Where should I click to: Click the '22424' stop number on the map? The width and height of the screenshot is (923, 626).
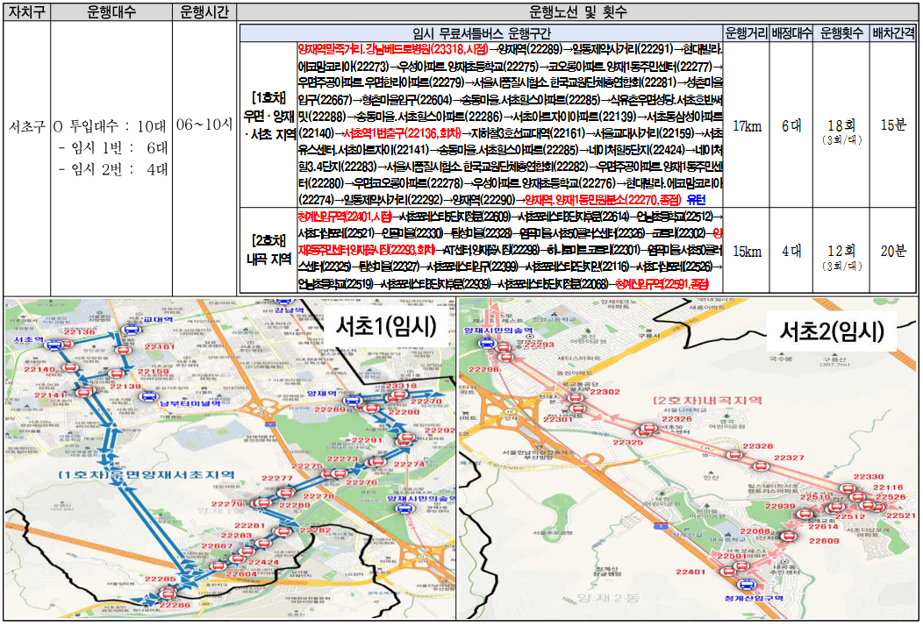[x=262, y=563]
